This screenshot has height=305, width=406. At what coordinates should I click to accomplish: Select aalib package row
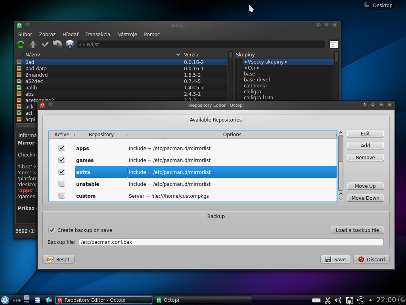[x=121, y=87]
